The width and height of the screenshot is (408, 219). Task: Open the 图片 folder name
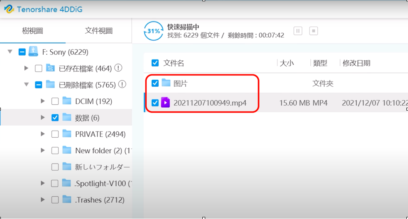click(181, 83)
